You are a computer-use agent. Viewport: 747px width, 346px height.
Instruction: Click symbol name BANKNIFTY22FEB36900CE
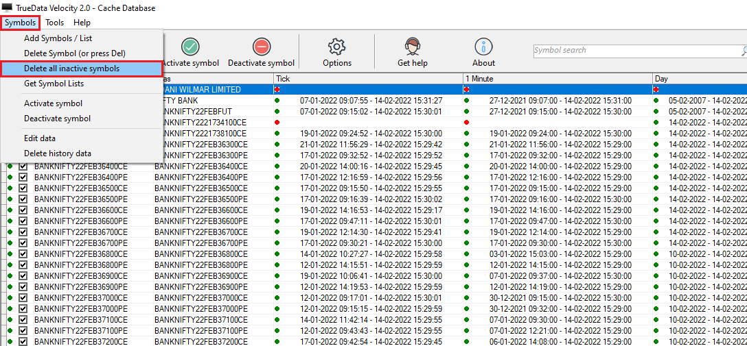(81, 275)
